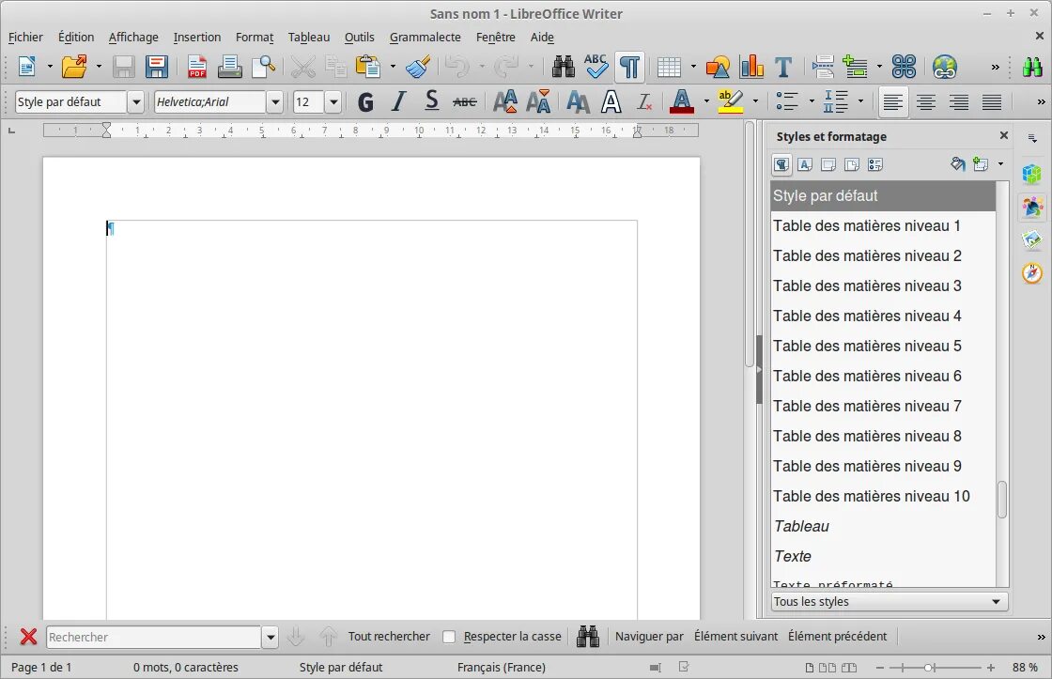
Task: Open highlighting color dropdown arrow
Action: (x=755, y=102)
